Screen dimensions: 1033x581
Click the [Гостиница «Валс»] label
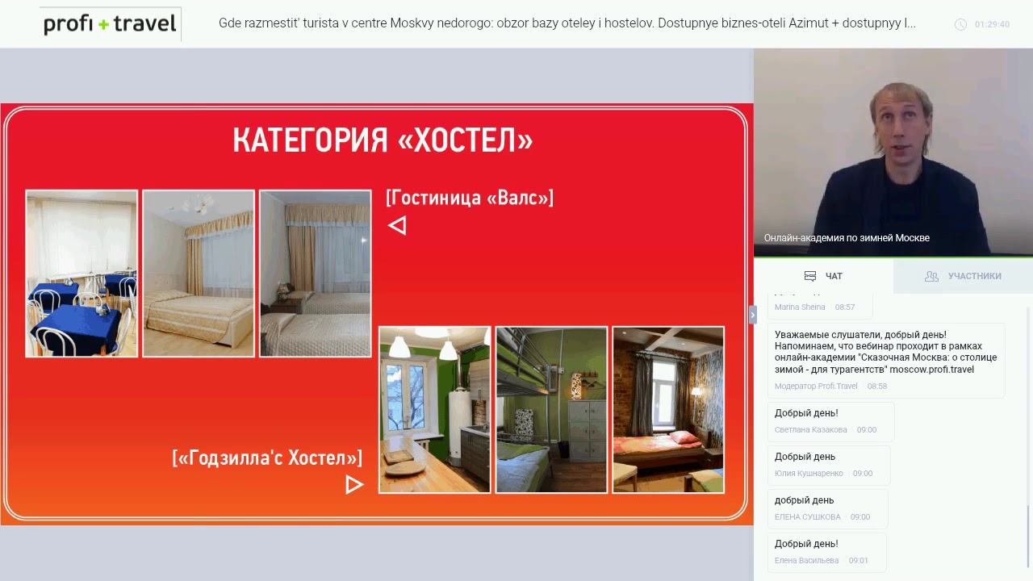(x=470, y=198)
